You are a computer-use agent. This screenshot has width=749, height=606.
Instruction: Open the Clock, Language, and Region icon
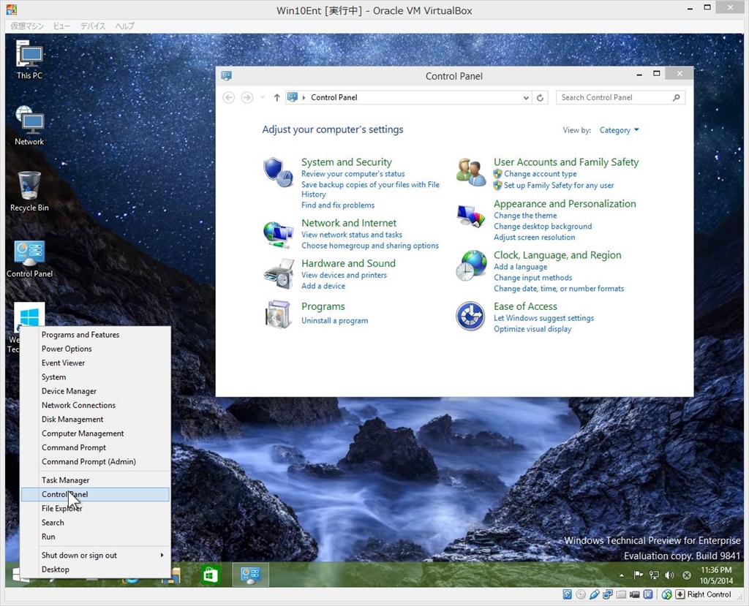(x=471, y=265)
